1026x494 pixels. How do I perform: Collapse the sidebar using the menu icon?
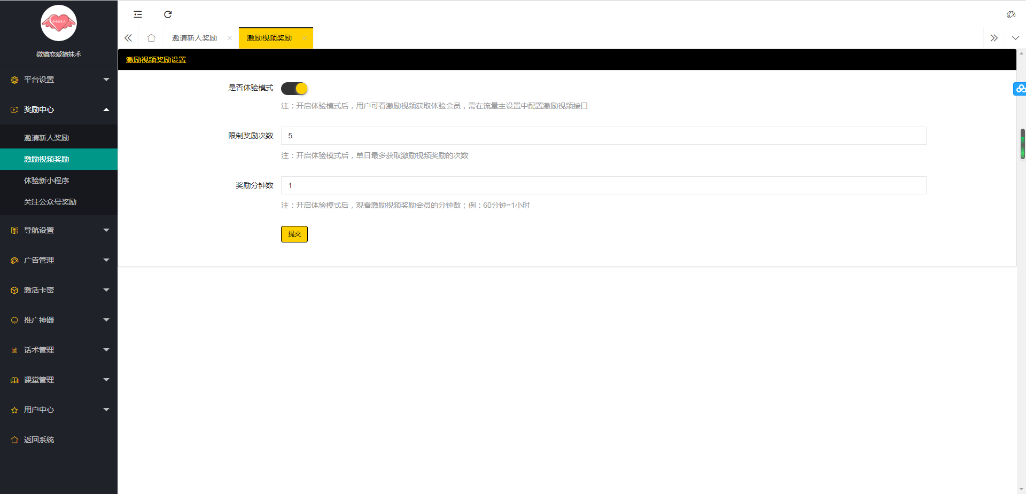click(x=138, y=14)
